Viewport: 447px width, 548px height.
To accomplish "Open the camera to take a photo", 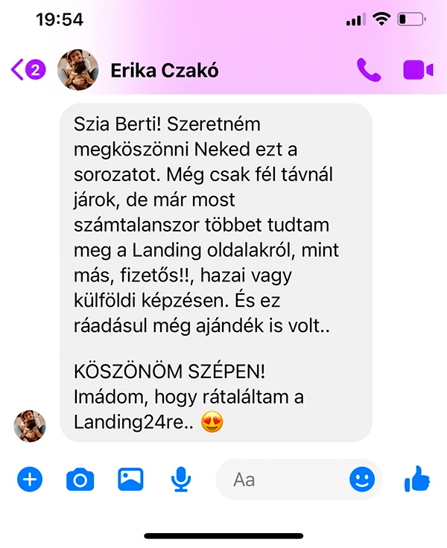I will pos(80,479).
